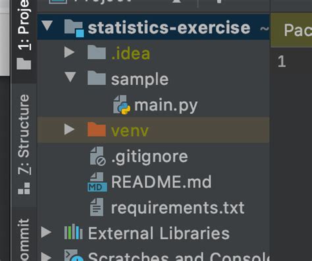Click the statistics-exercise project folder icon
The width and height of the screenshot is (312, 261).
coord(74,28)
